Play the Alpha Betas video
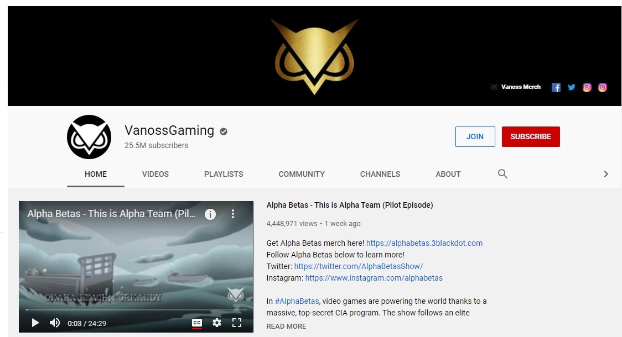 35,323
